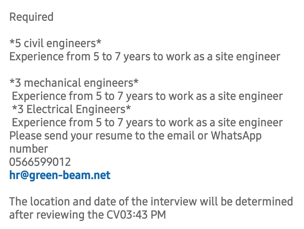Click the word "number" above the phone digits
304x229 pixels.
coord(29,149)
